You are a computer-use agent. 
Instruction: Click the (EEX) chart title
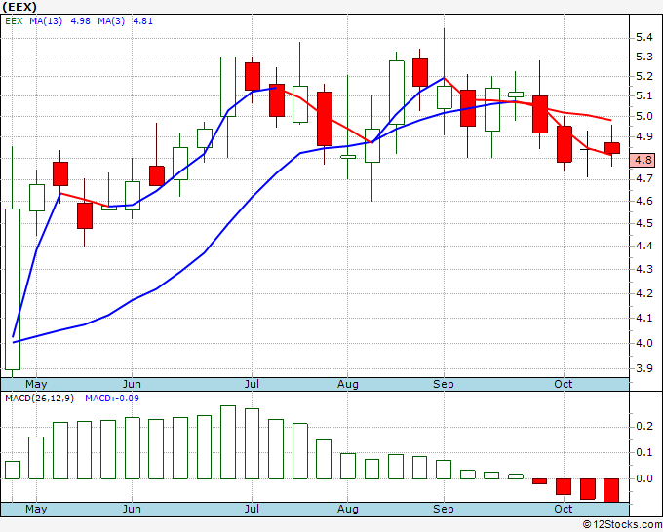point(19,7)
